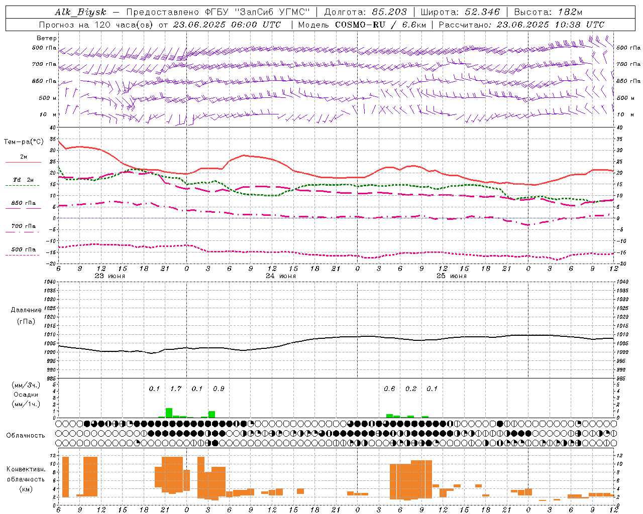Image resolution: width=643 pixels, height=514 pixels.
Task: Click the Высота: 182м header field
Action: pos(549,12)
